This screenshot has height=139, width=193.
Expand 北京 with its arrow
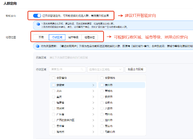click(93, 91)
